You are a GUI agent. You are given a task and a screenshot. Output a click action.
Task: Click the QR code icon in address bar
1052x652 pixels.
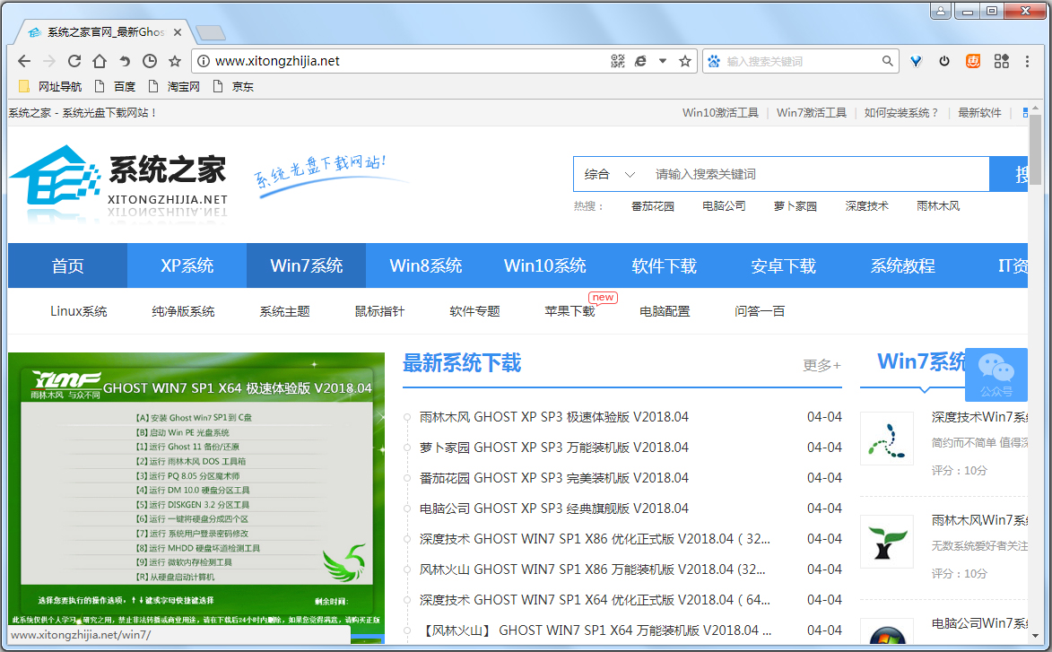point(617,61)
